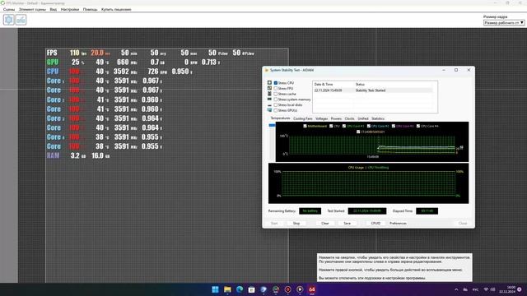Switch to the Unified tab

[x=363, y=118]
